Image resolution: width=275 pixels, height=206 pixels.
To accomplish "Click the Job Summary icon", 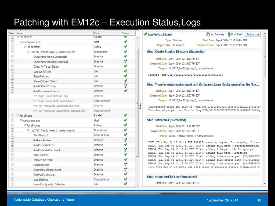I will click(x=208, y=34).
